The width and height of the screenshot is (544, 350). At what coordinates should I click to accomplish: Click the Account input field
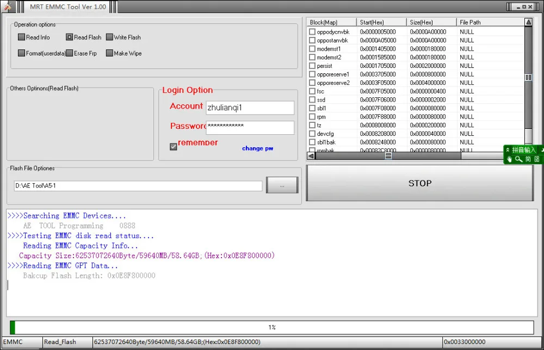(250, 108)
